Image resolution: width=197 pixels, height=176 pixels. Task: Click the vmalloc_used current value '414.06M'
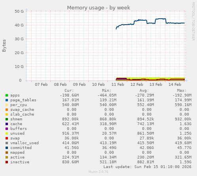(x=71, y=143)
